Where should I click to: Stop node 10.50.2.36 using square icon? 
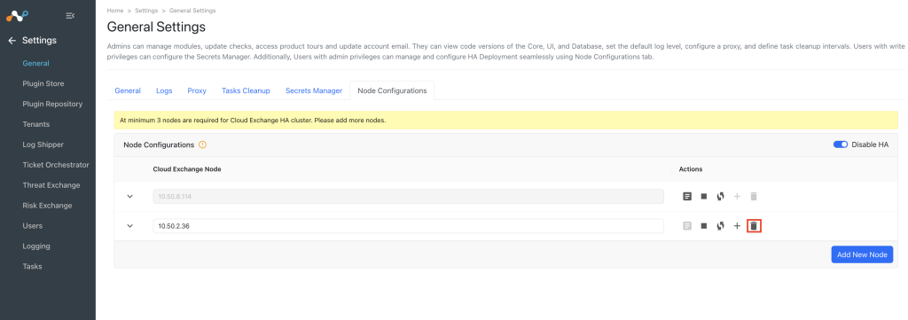(703, 226)
